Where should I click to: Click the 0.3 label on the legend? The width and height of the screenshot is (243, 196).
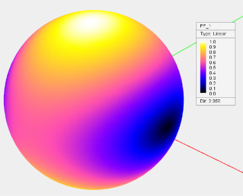pos(212,78)
